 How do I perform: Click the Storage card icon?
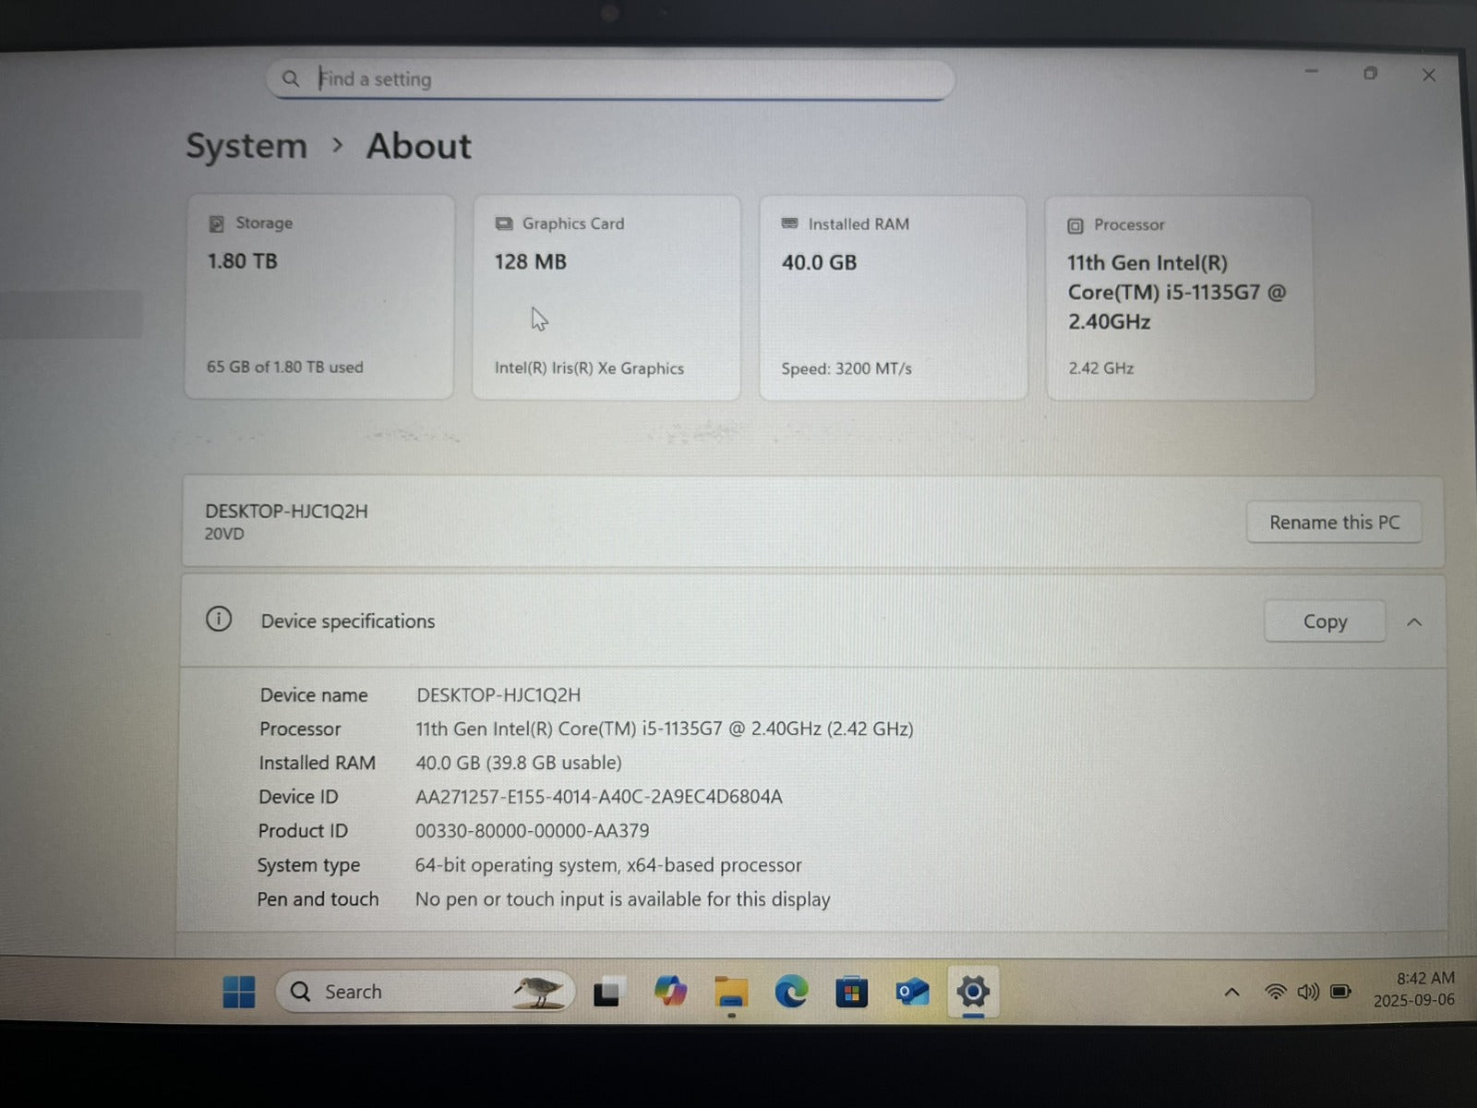coord(217,223)
